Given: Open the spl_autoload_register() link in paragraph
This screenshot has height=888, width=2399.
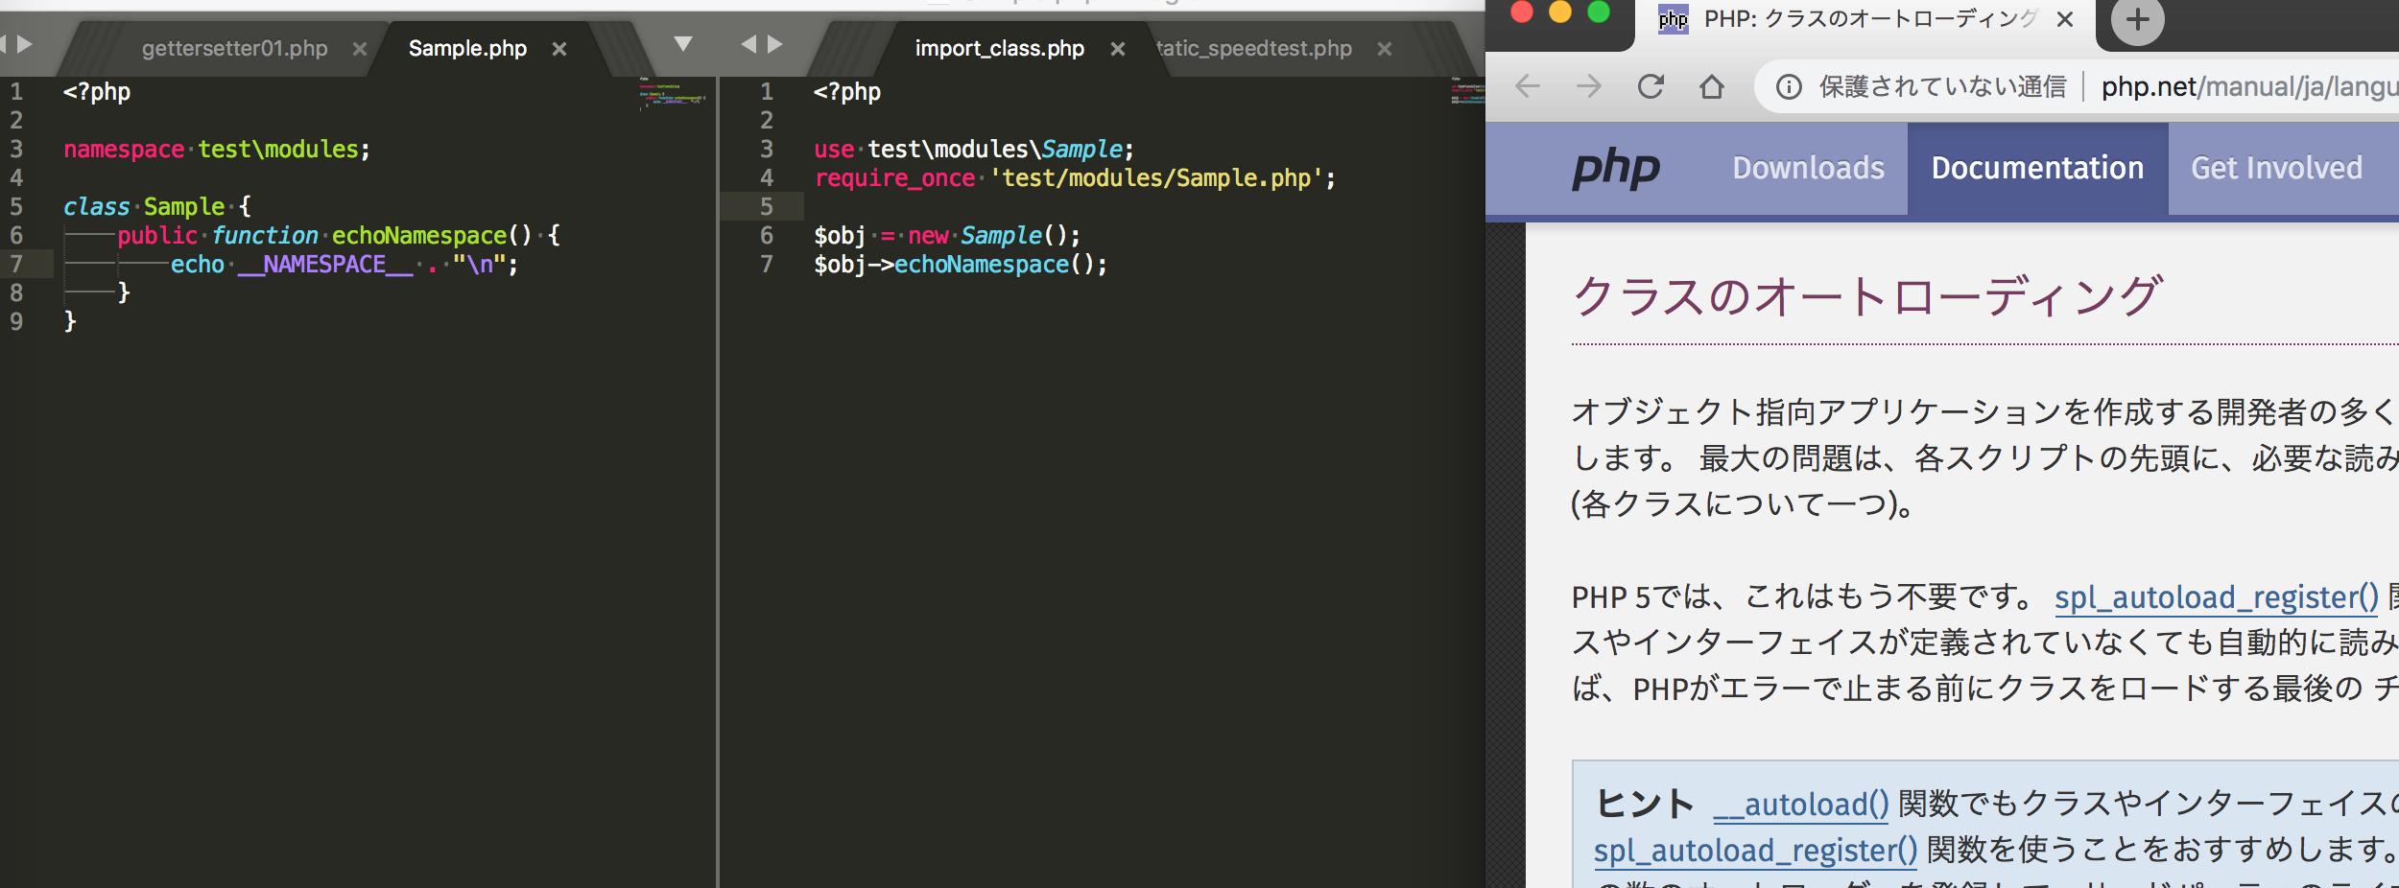Looking at the screenshot, I should 2216,597.
